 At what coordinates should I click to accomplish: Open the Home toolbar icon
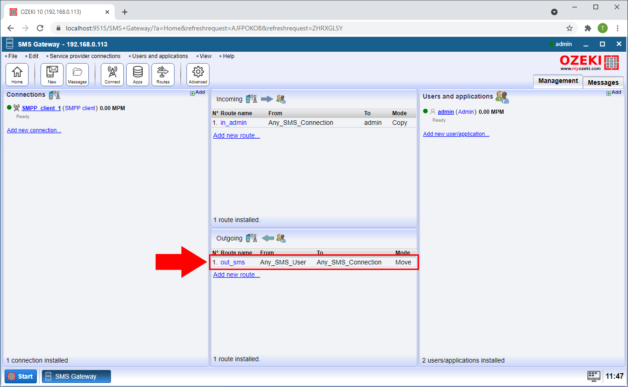[17, 75]
